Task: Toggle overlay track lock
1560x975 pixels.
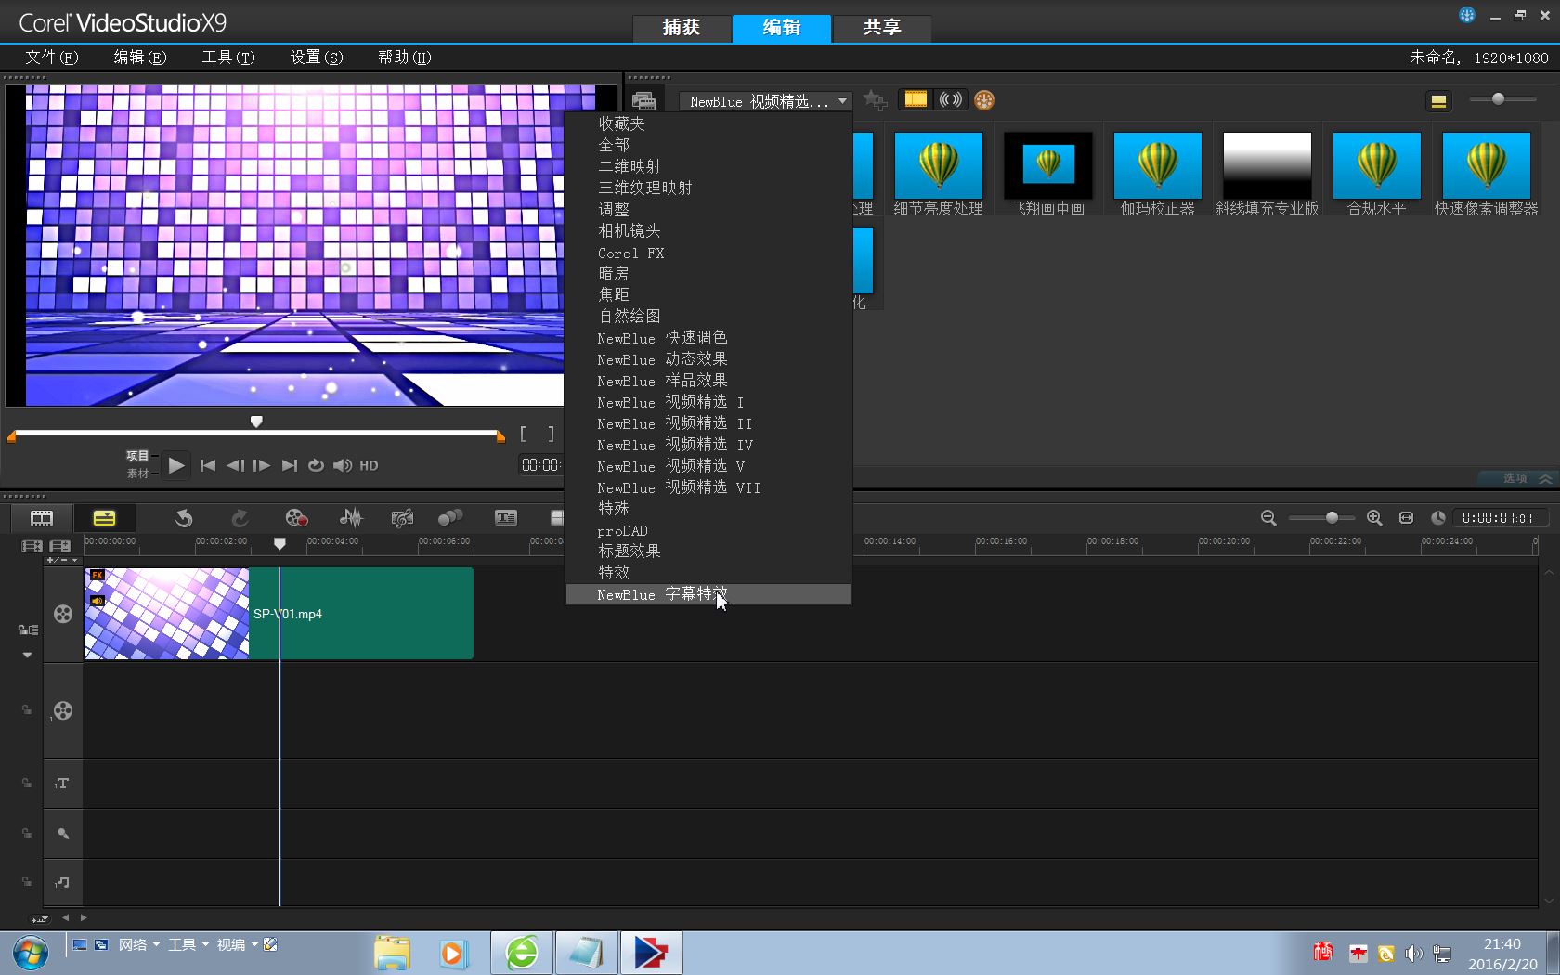Action: [x=27, y=710]
